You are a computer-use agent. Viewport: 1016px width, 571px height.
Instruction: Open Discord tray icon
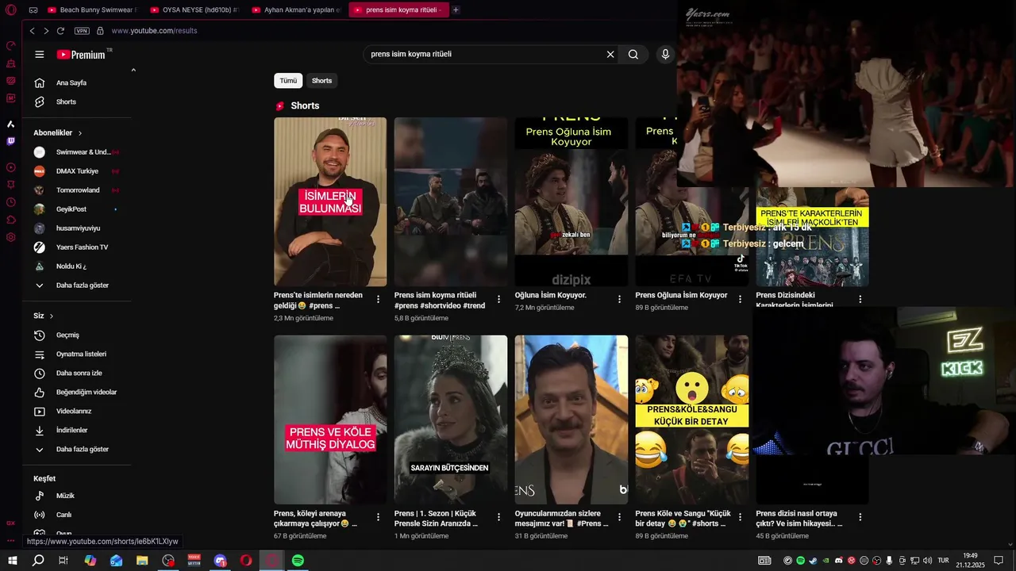click(839, 561)
